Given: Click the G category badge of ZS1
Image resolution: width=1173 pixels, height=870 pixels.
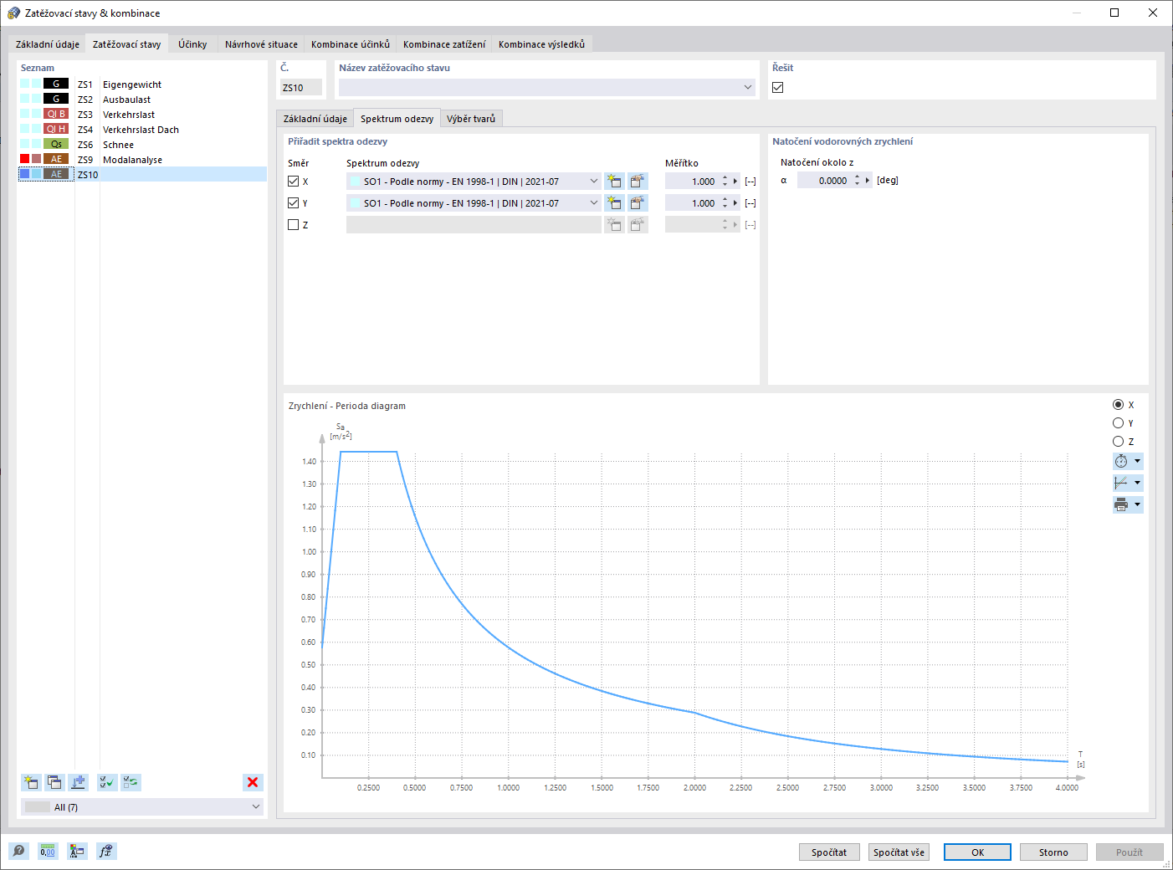Looking at the screenshot, I should click(x=56, y=84).
